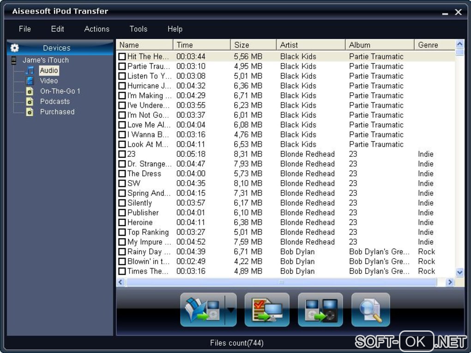This screenshot has height=353, width=471.
Task: Click the Podcasts playlist icon
Action: point(30,102)
